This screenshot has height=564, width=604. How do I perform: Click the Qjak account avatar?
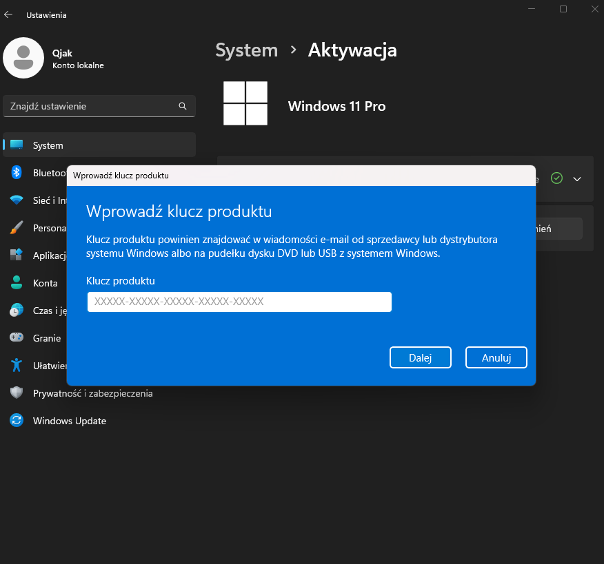point(23,58)
